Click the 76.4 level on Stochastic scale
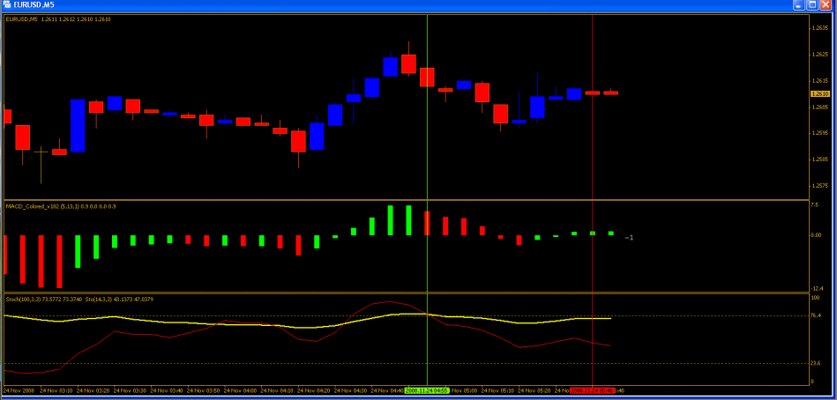Screen dimensions: 837x400 coord(816,315)
